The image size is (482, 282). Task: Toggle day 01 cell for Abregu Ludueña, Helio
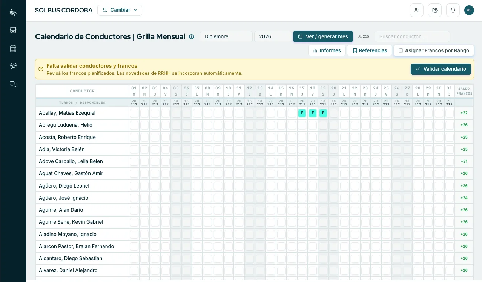[134, 125]
